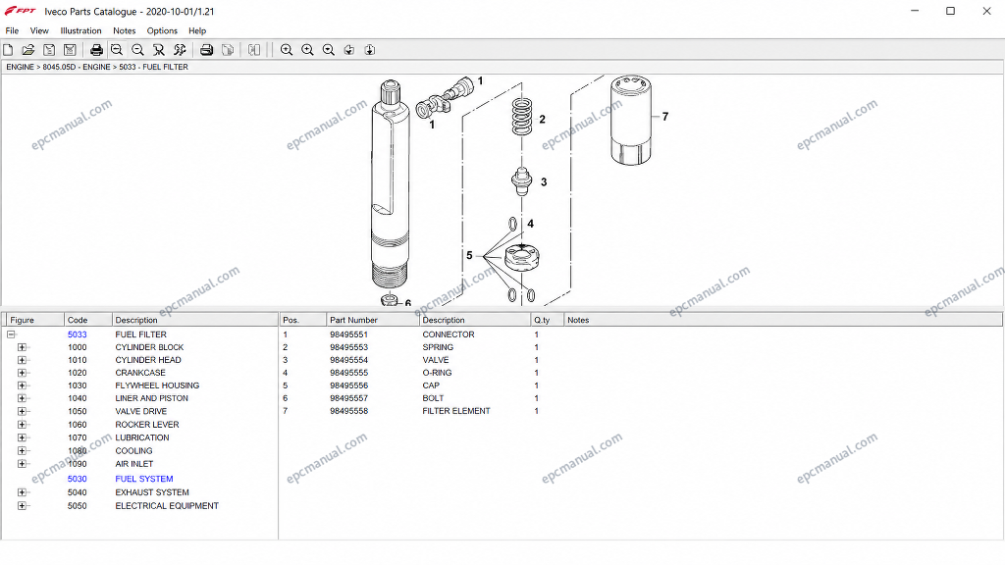Screen dimensions: 1005x565
Task: Select the BOLT row, part 98495557
Action: [x=641, y=398]
